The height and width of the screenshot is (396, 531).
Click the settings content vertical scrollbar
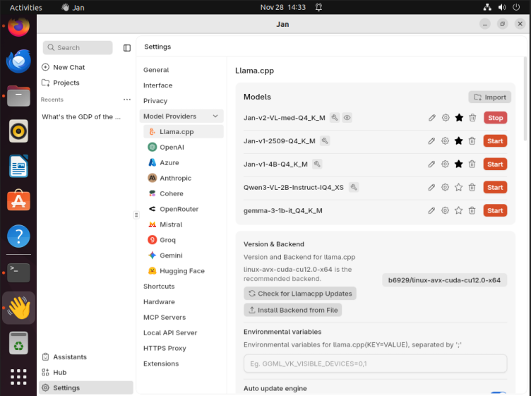525,99
